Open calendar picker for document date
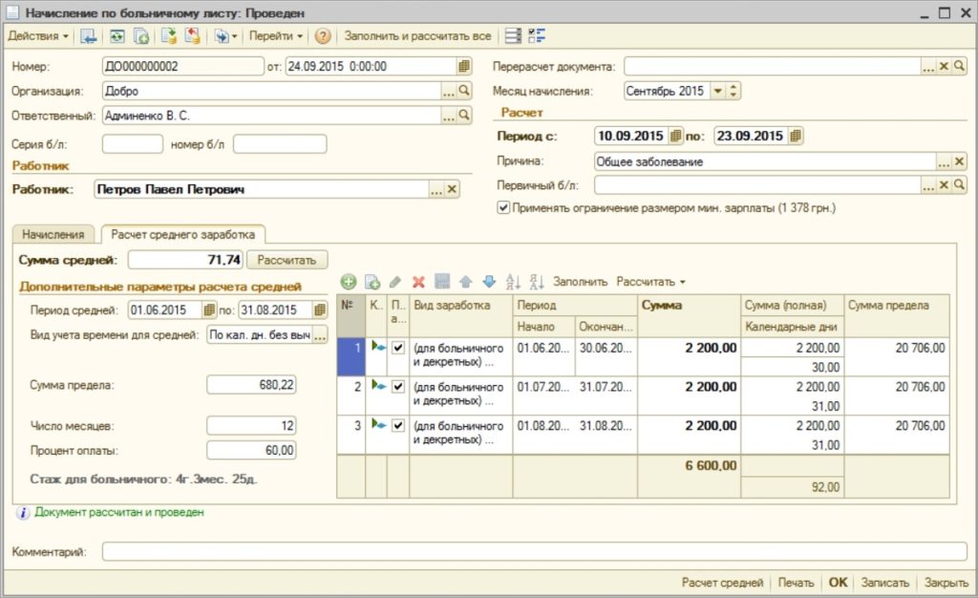Viewport: 978px width, 598px height. [x=464, y=66]
